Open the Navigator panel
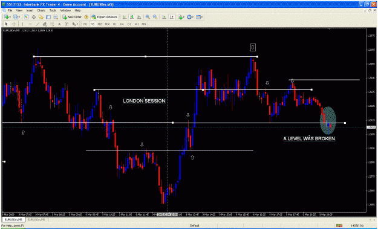Viewport: 378px width, 229px height. (41, 17)
